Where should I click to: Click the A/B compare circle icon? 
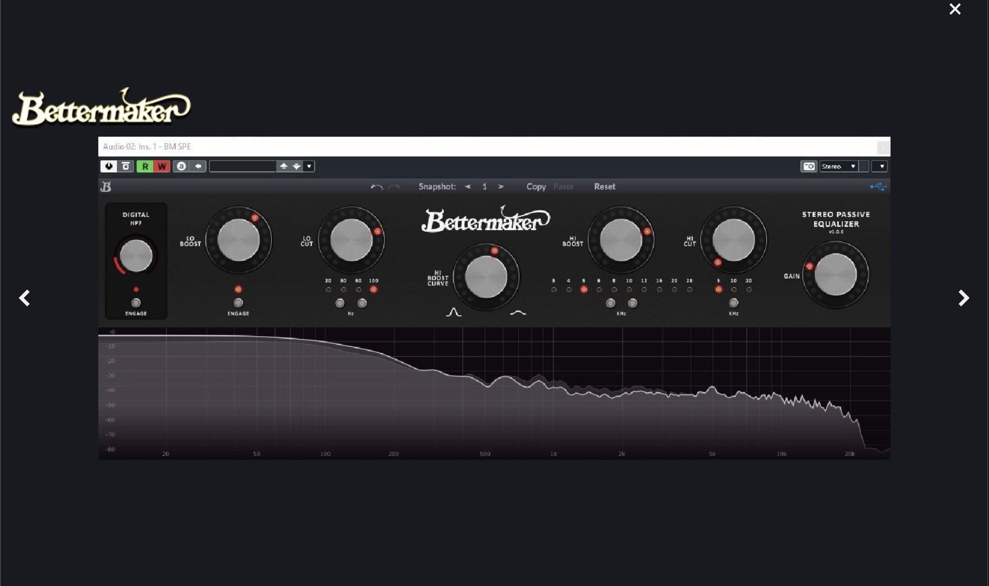click(181, 166)
